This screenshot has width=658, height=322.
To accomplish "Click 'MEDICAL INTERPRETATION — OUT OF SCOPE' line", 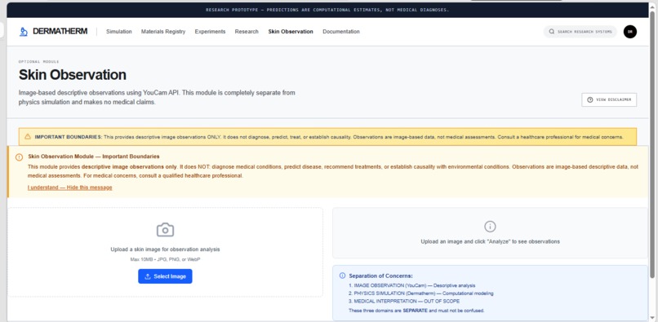I will [x=404, y=301].
